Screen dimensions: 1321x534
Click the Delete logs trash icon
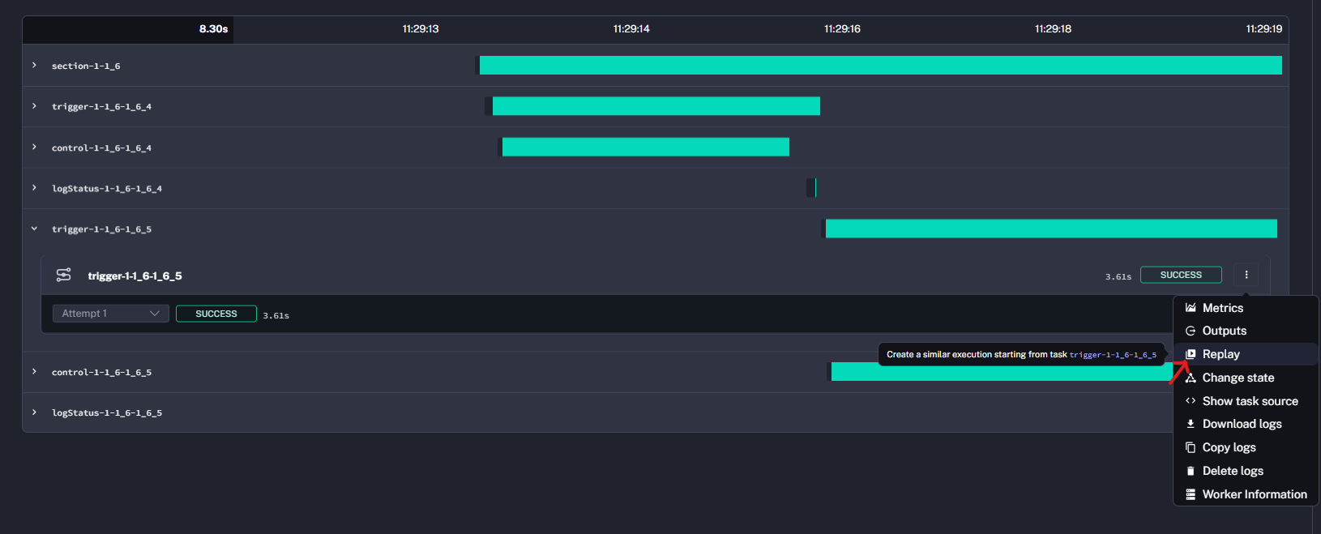(x=1191, y=471)
